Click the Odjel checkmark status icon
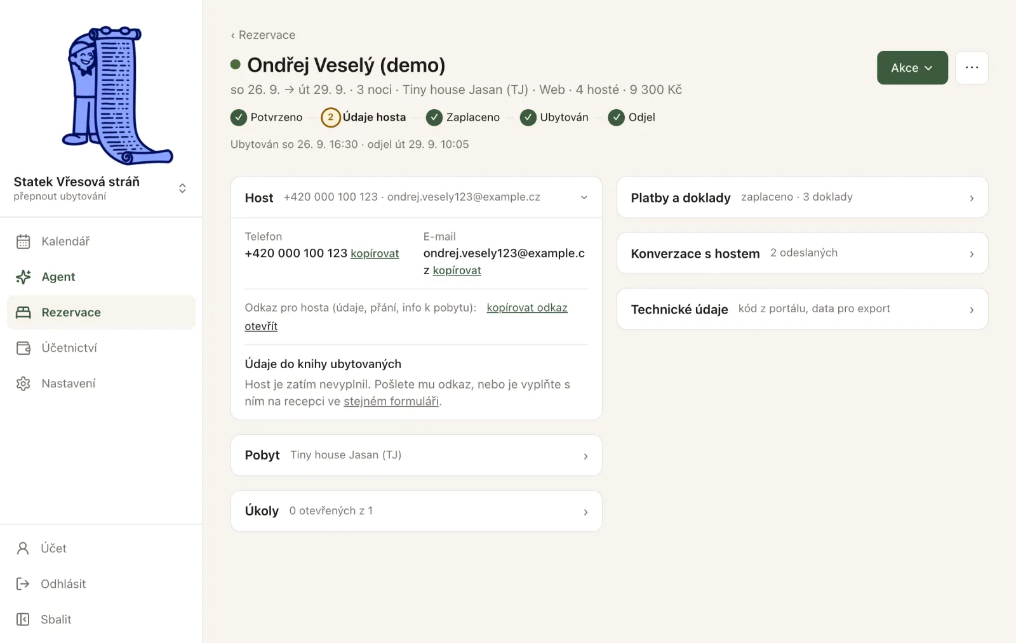The width and height of the screenshot is (1016, 643). coord(617,117)
